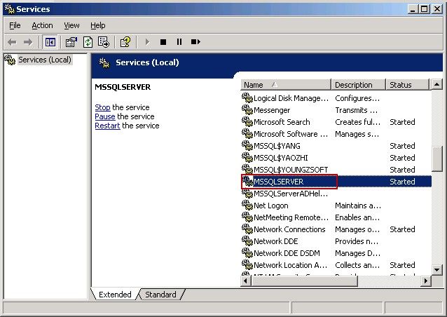447x317 pixels.
Task: Click the gear icon beside NetMeeting Remote
Action: click(x=247, y=217)
